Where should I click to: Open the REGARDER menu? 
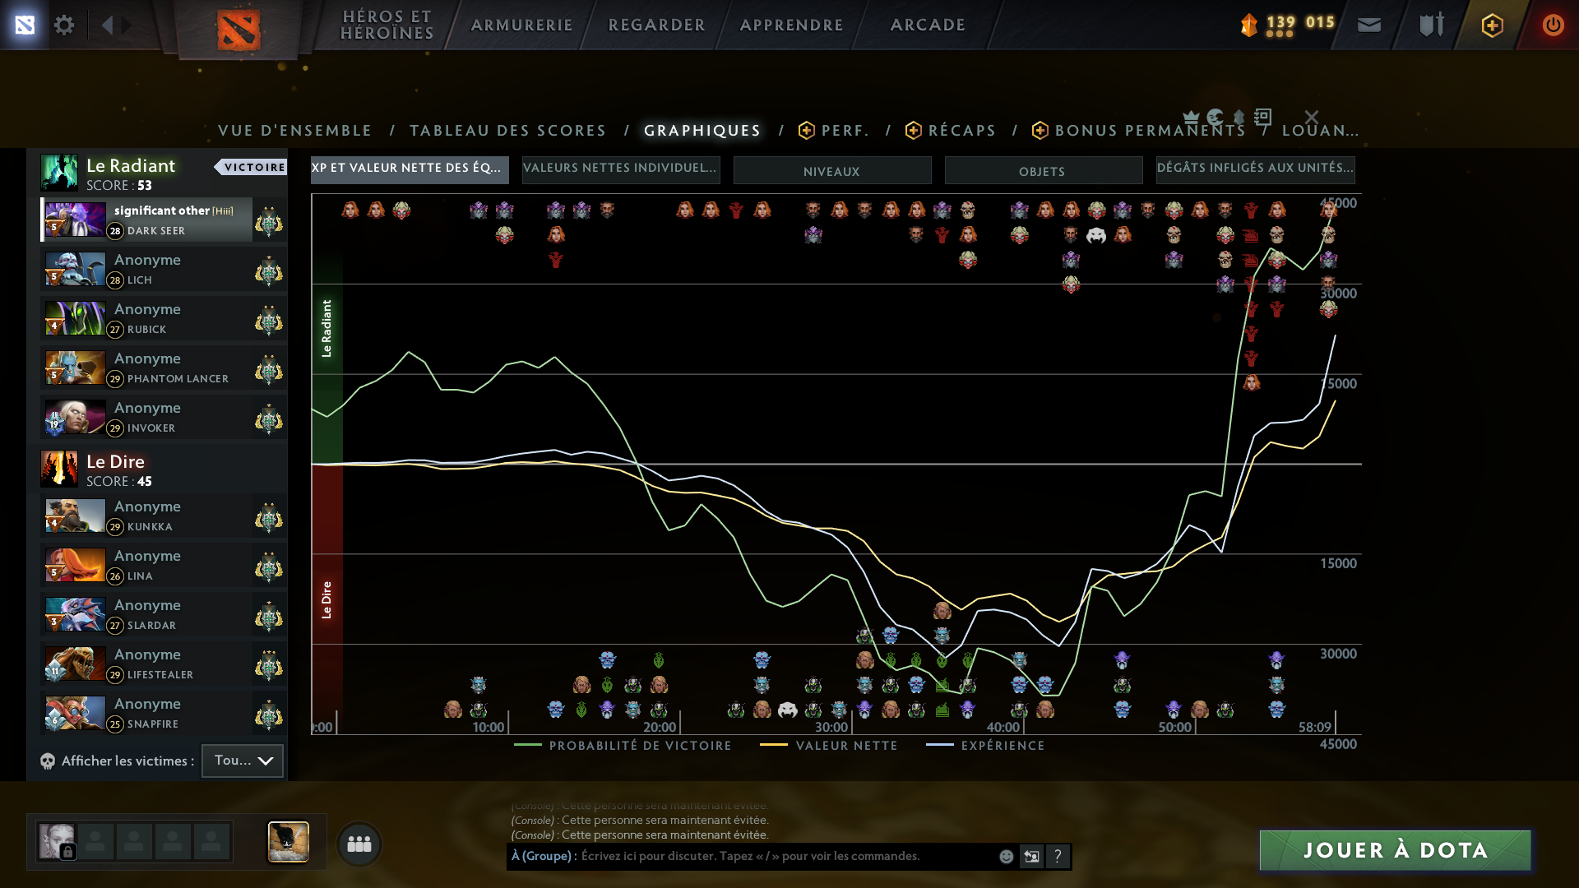657,25
